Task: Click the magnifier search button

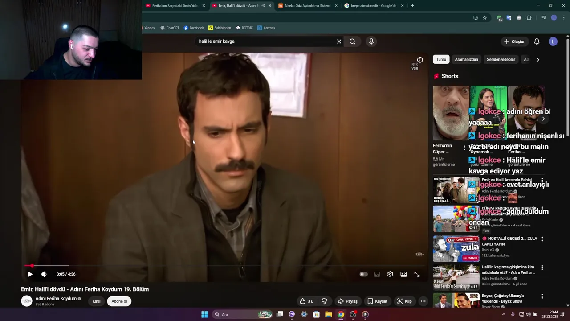Action: click(352, 41)
